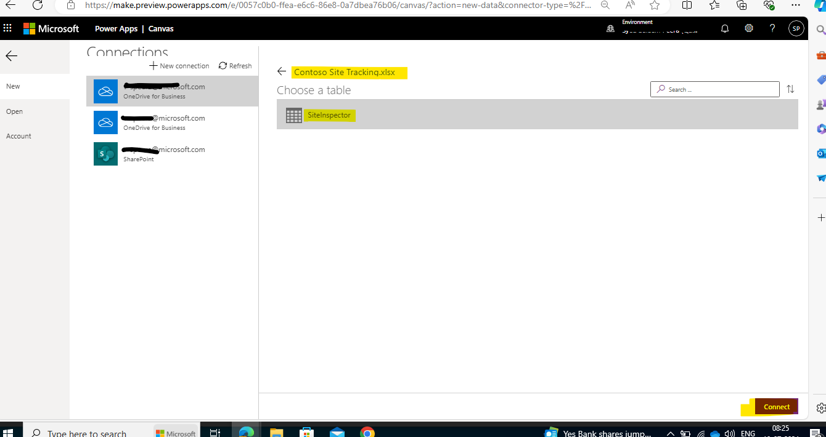Click the Read aloud icon

coord(630,5)
